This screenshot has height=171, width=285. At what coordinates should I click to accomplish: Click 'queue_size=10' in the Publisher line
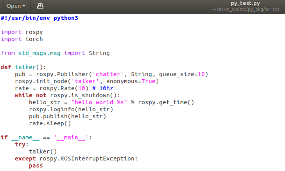tap(182, 74)
